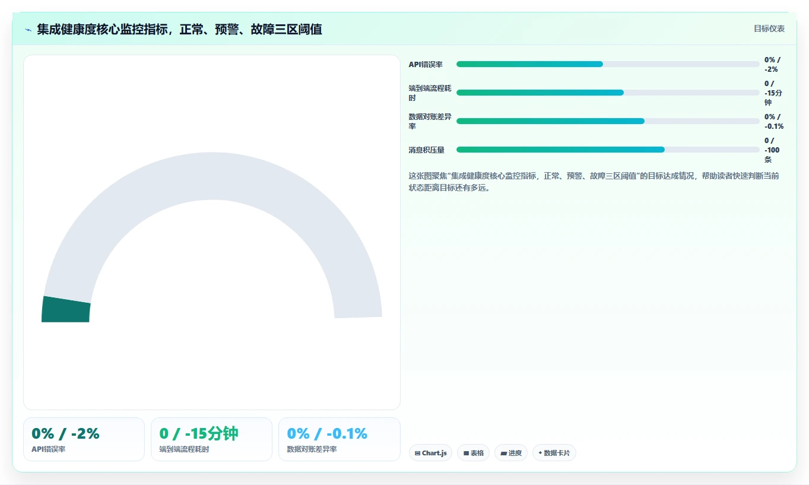Open the 0 / -15分钟 metric card

click(x=211, y=439)
